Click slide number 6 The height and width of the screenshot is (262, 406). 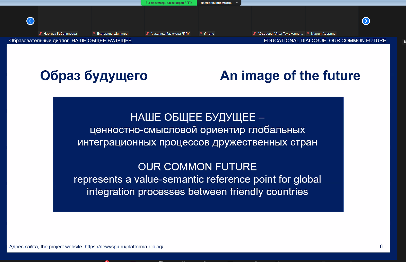[x=381, y=246]
